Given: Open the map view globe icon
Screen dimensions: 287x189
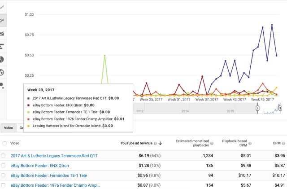Looking at the screenshot, I should point(3,72).
